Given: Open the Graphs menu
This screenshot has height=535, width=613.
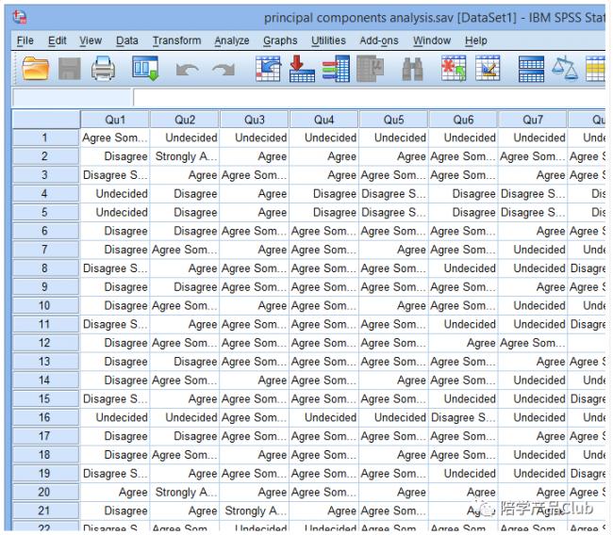Looking at the screenshot, I should (280, 41).
